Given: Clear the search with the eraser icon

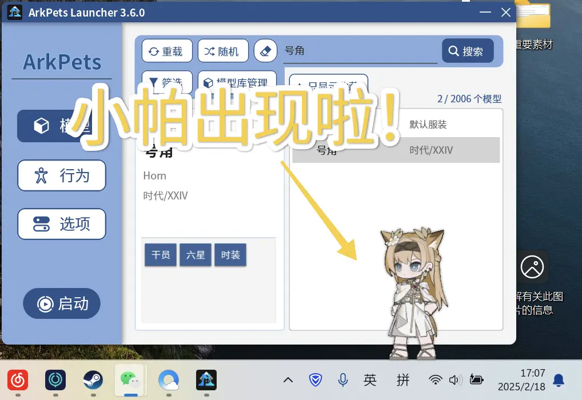Looking at the screenshot, I should pos(265,51).
